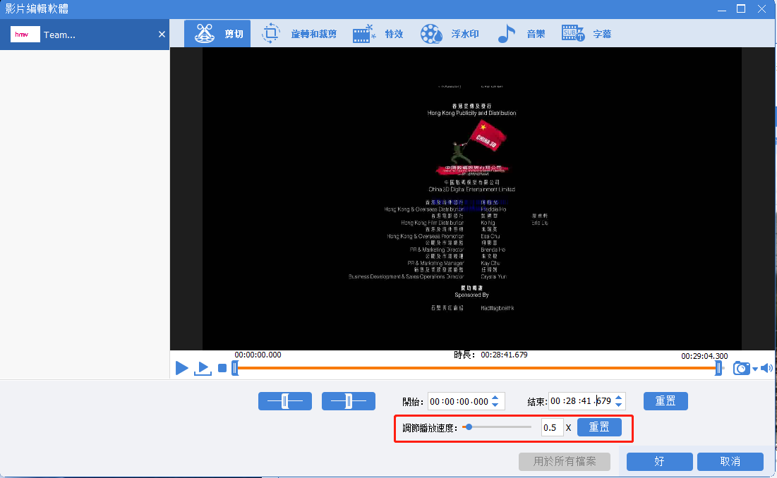
Task: Minimize the 影片編輯軟體 window
Action: coord(722,9)
